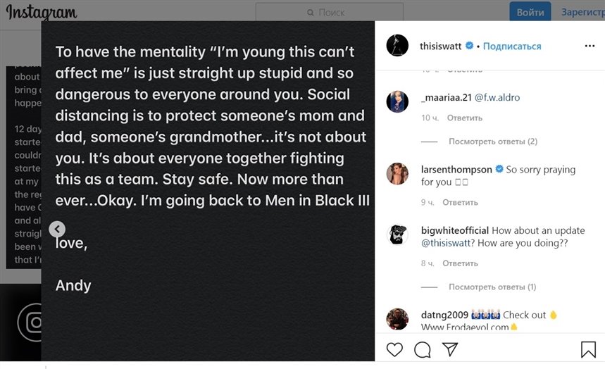Reply to bigwhiteofficial's comment
Image resolution: width=605 pixels, height=369 pixels.
tap(461, 263)
